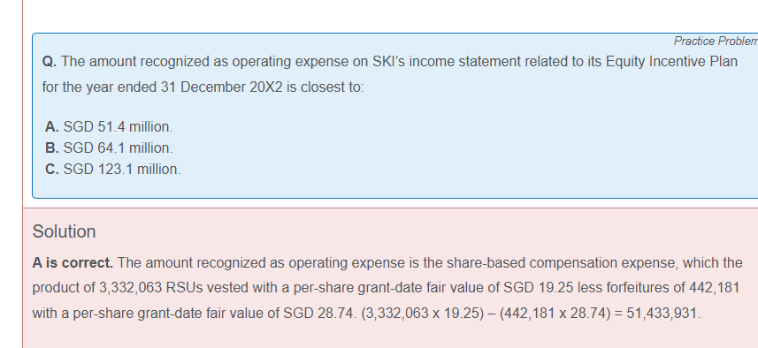Image resolution: width=758 pixels, height=348 pixels.
Task: Select answer B. SGD 64.1 million
Action: (109, 148)
